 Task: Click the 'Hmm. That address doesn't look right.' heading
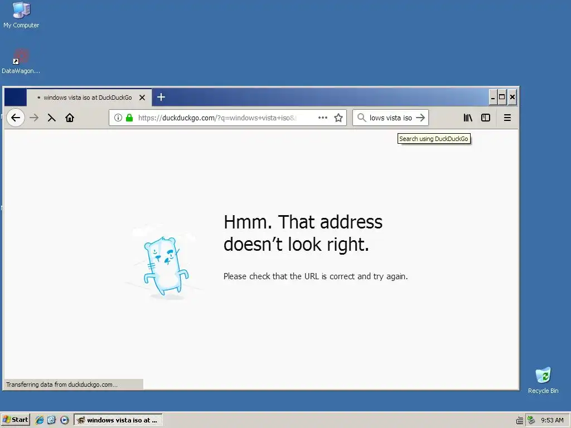303,233
